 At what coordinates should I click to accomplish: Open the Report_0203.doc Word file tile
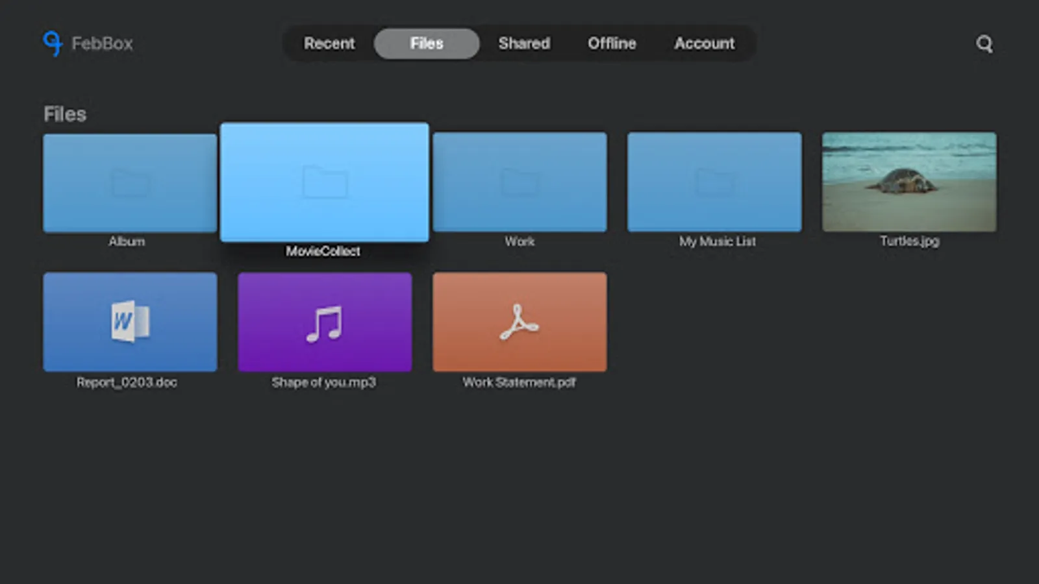(x=130, y=322)
